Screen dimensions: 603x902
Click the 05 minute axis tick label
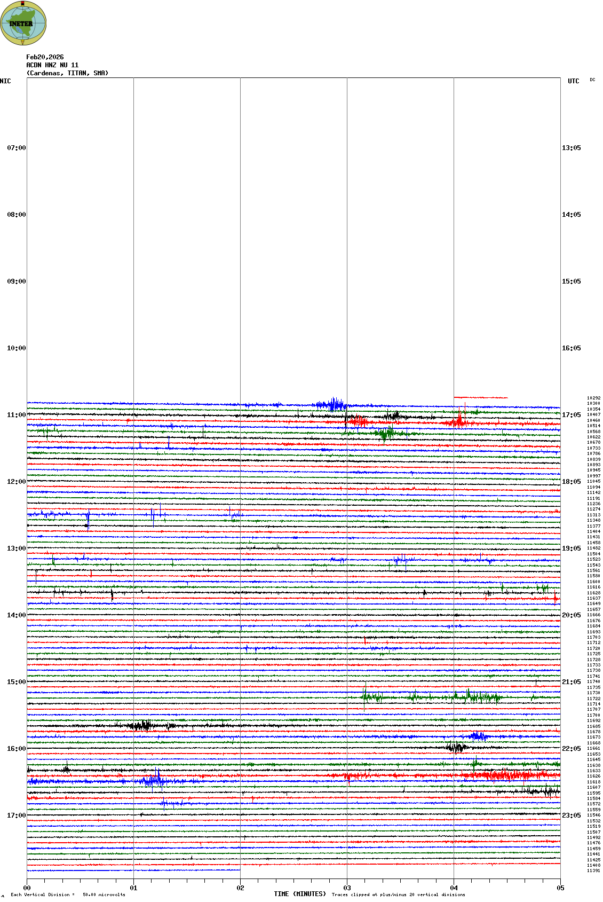(560, 888)
